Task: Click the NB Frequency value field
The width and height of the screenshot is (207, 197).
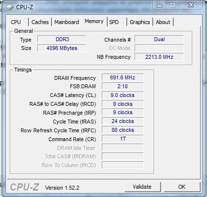Action: point(159,57)
